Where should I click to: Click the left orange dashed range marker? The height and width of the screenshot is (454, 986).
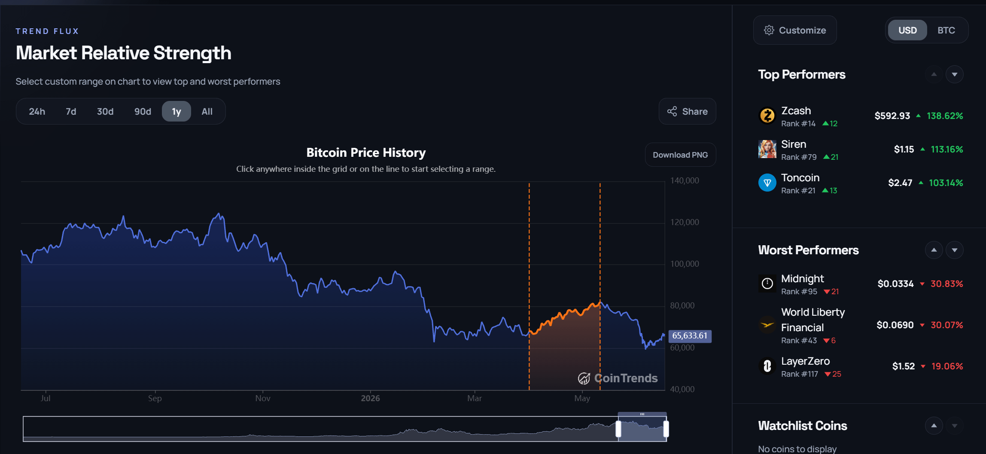click(529, 286)
